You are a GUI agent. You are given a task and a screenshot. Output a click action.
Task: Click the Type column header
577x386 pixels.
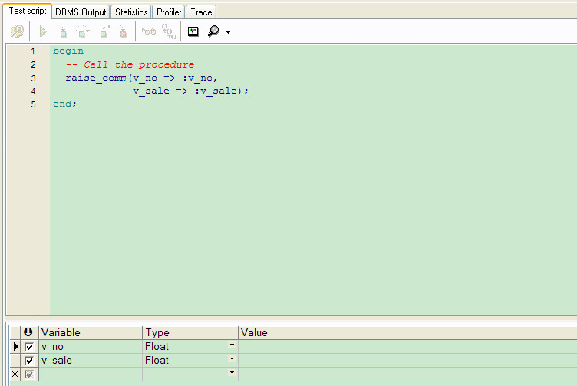point(190,332)
